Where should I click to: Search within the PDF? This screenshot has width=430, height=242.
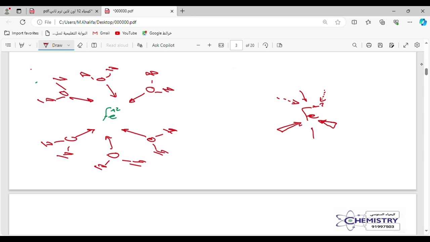pyautogui.click(x=354, y=45)
